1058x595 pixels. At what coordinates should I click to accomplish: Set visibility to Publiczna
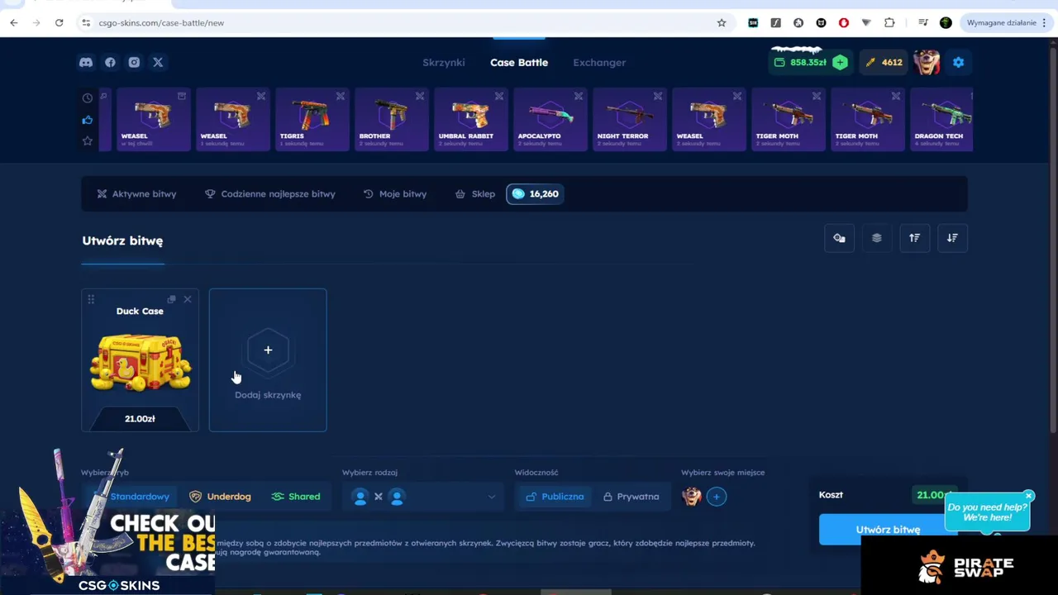tap(555, 497)
